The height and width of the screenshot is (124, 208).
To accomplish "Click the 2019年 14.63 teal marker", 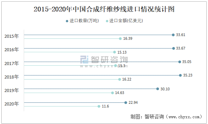I will tap(112, 93).
